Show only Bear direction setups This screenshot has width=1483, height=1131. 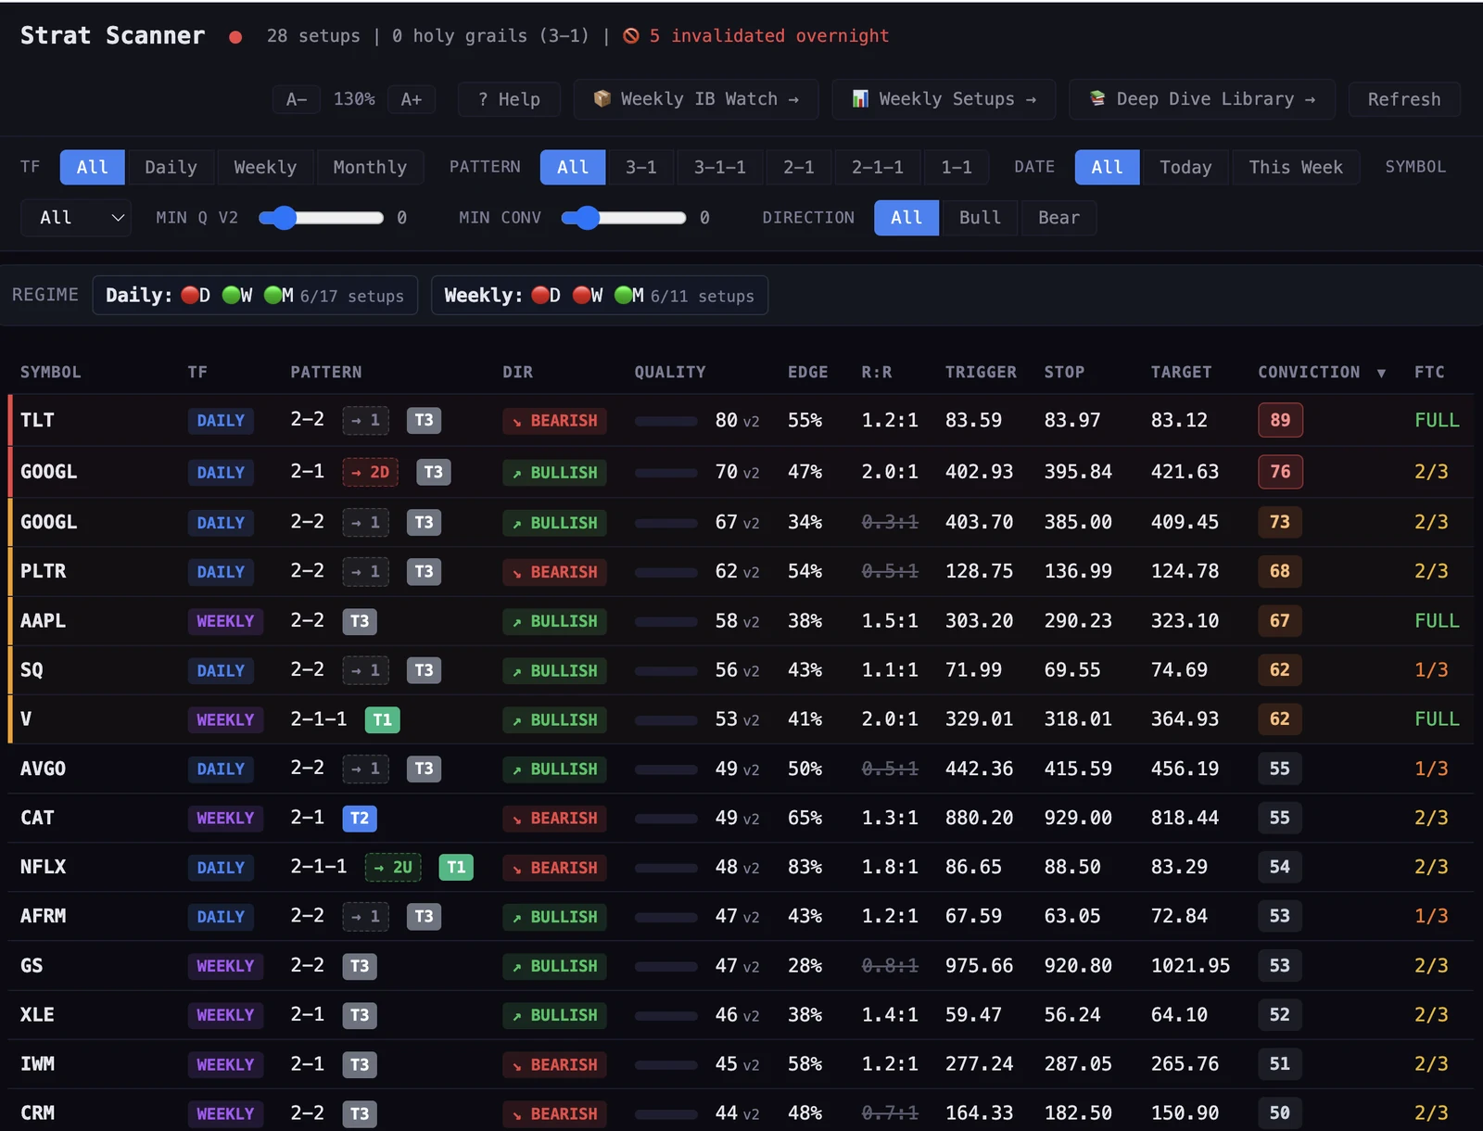1058,218
